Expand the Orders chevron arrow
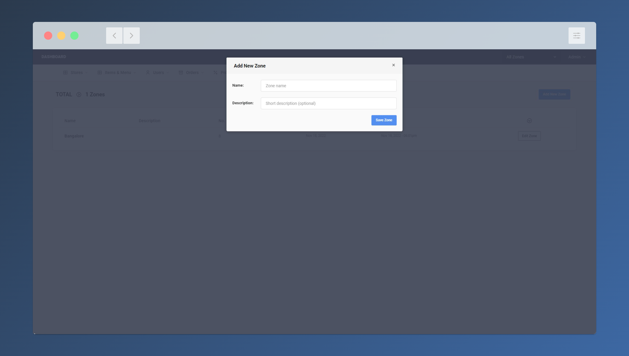Image resolution: width=629 pixels, height=356 pixels. pos(202,73)
